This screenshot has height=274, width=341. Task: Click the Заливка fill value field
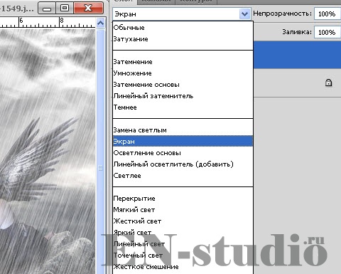[x=328, y=32]
